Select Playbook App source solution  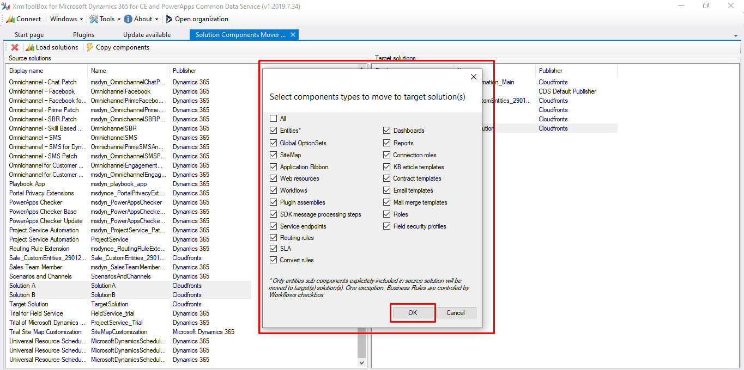(x=129, y=184)
